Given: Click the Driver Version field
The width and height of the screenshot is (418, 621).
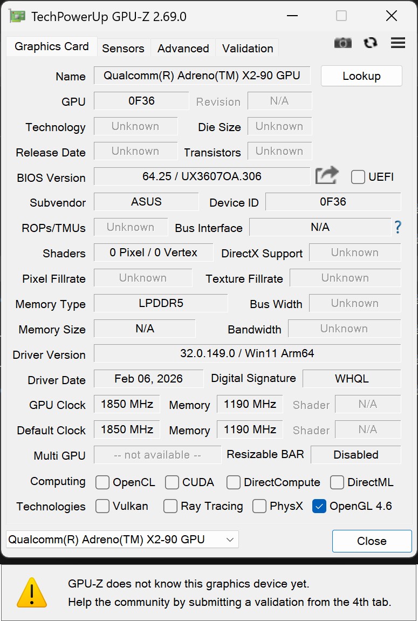Looking at the screenshot, I should pos(247,353).
